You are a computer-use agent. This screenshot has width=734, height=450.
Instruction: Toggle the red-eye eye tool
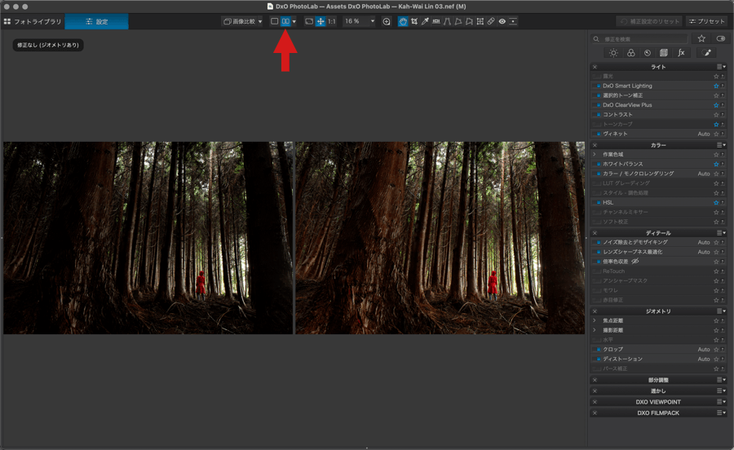point(502,21)
